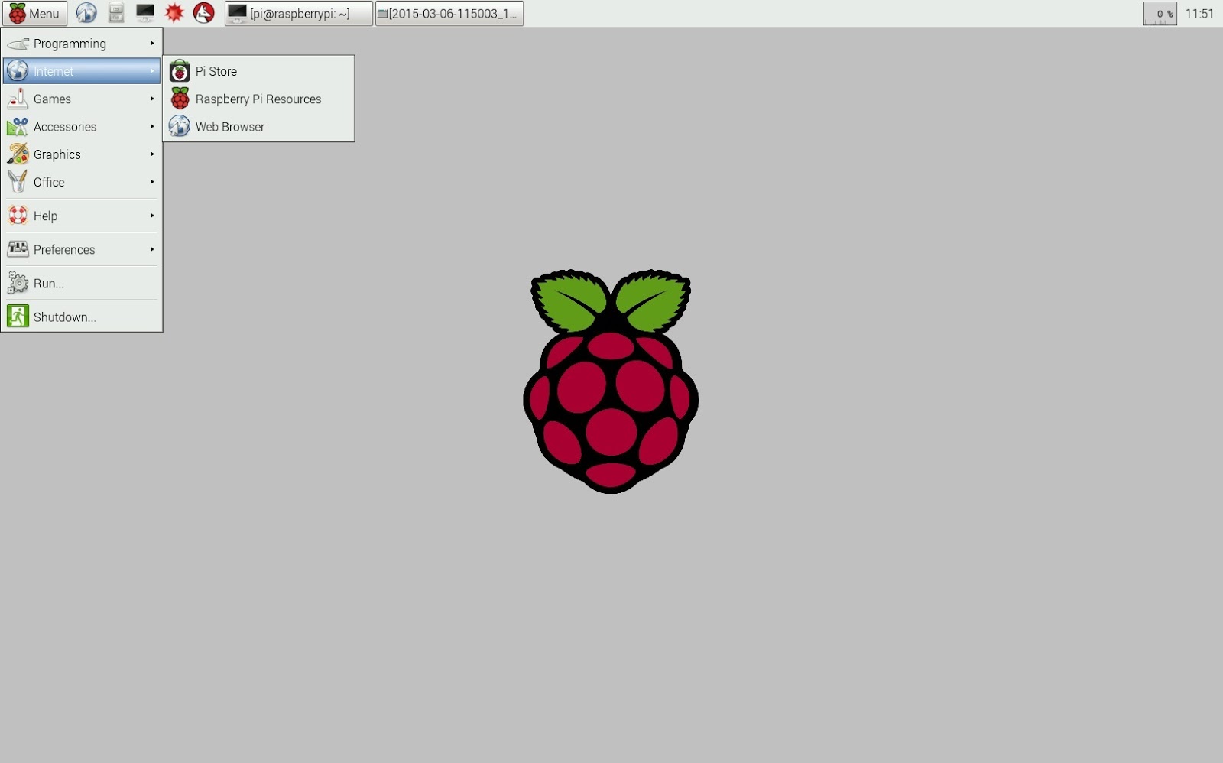This screenshot has width=1223, height=763.
Task: Focus the pi@raspberrypi terminal window in taskbar
Action: [298, 13]
